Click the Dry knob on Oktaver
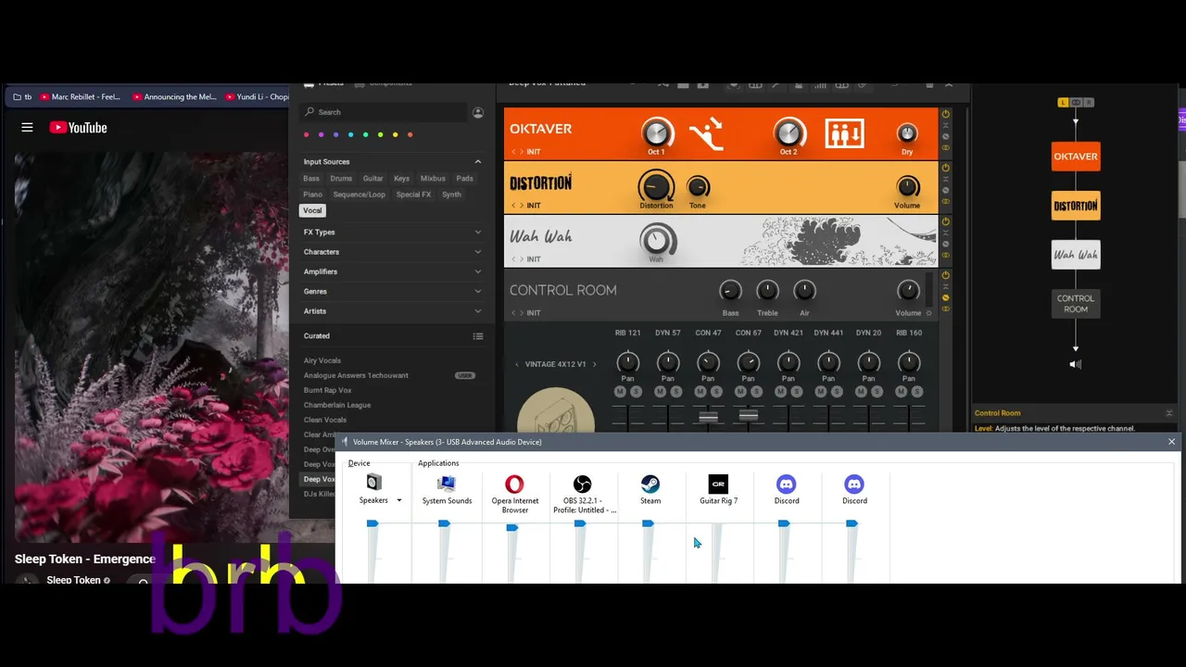Viewport: 1186px width, 667px height. point(907,133)
